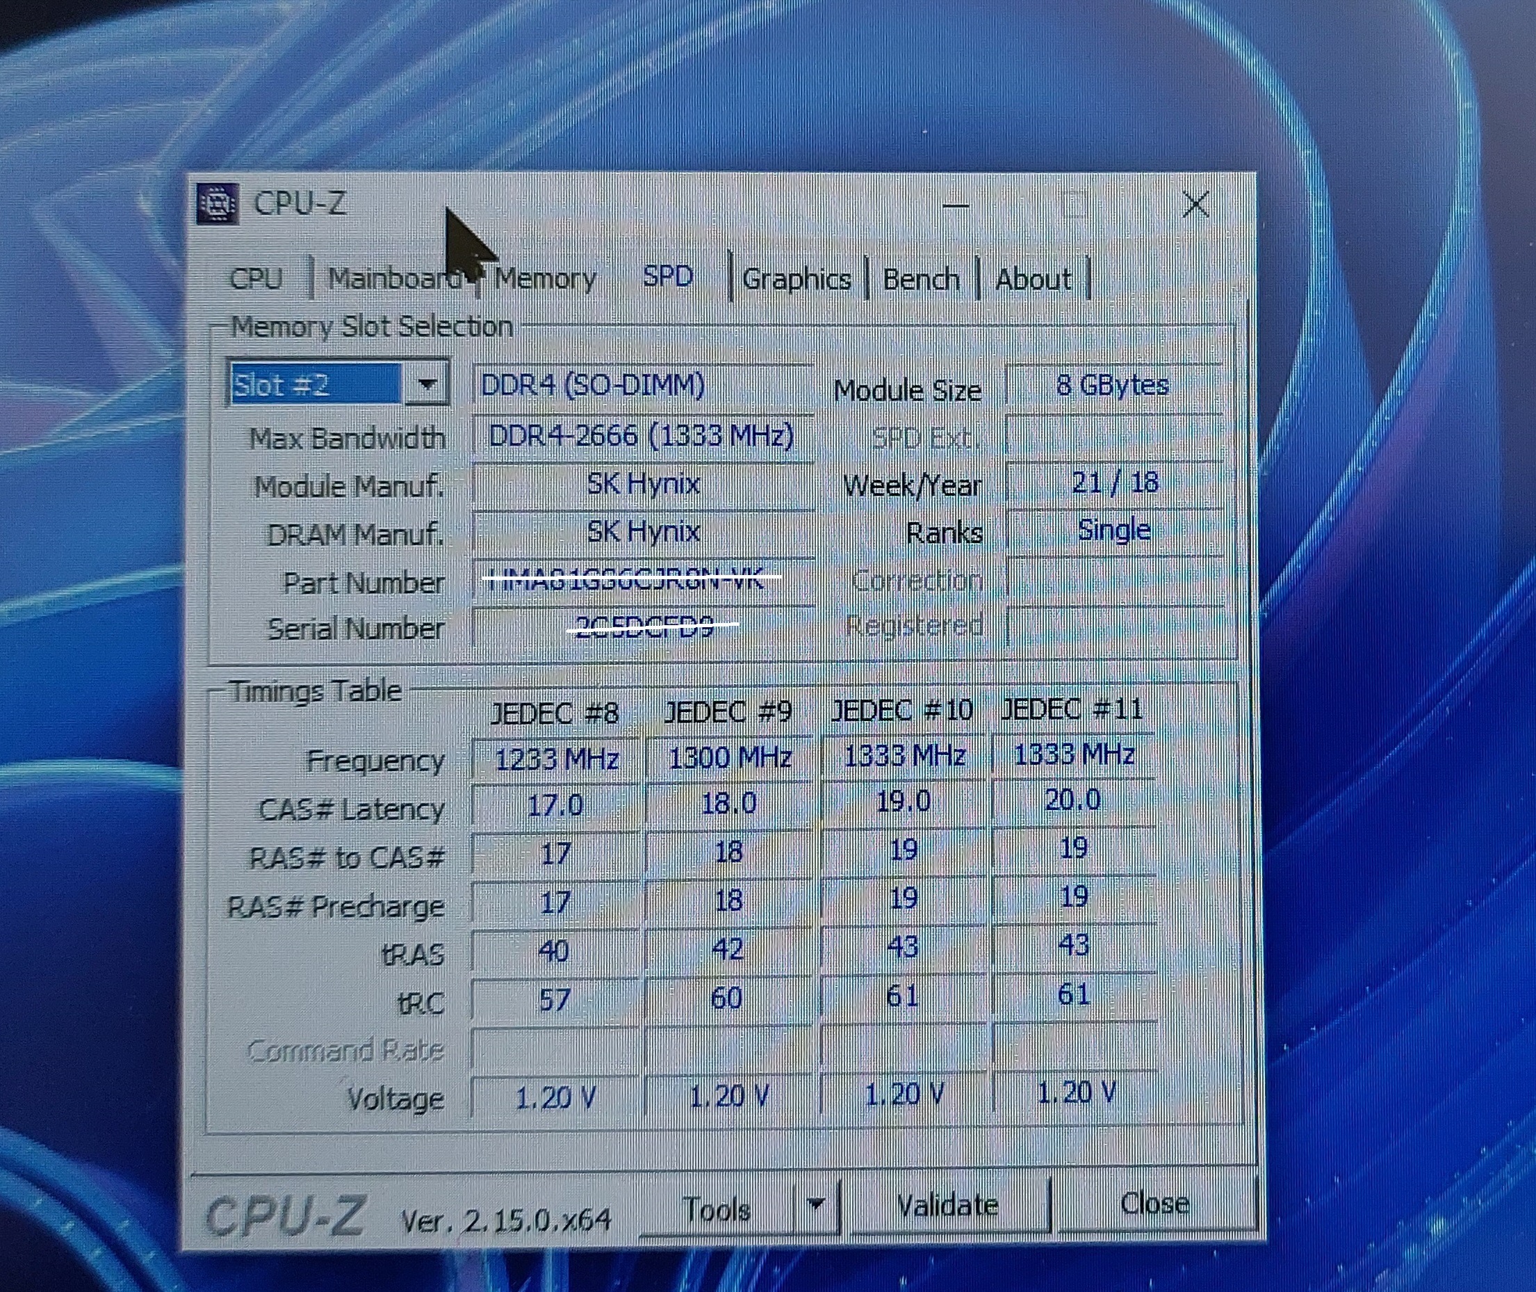
Task: Open the Graphics tab
Action: [796, 280]
